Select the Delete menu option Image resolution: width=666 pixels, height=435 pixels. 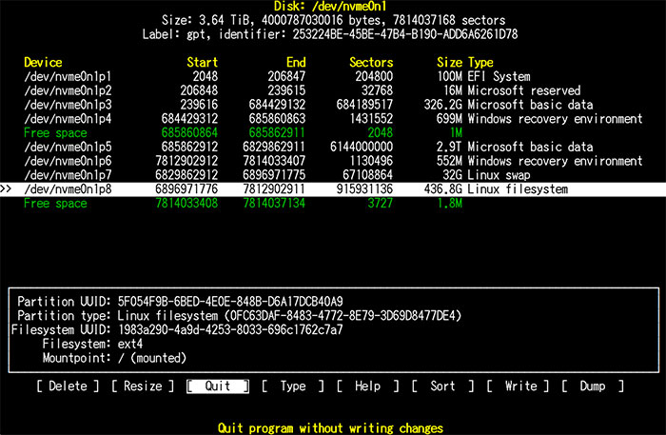(68, 386)
